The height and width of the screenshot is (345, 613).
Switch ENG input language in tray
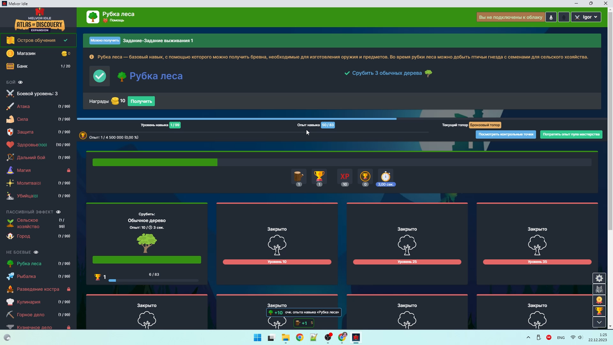coord(560,337)
